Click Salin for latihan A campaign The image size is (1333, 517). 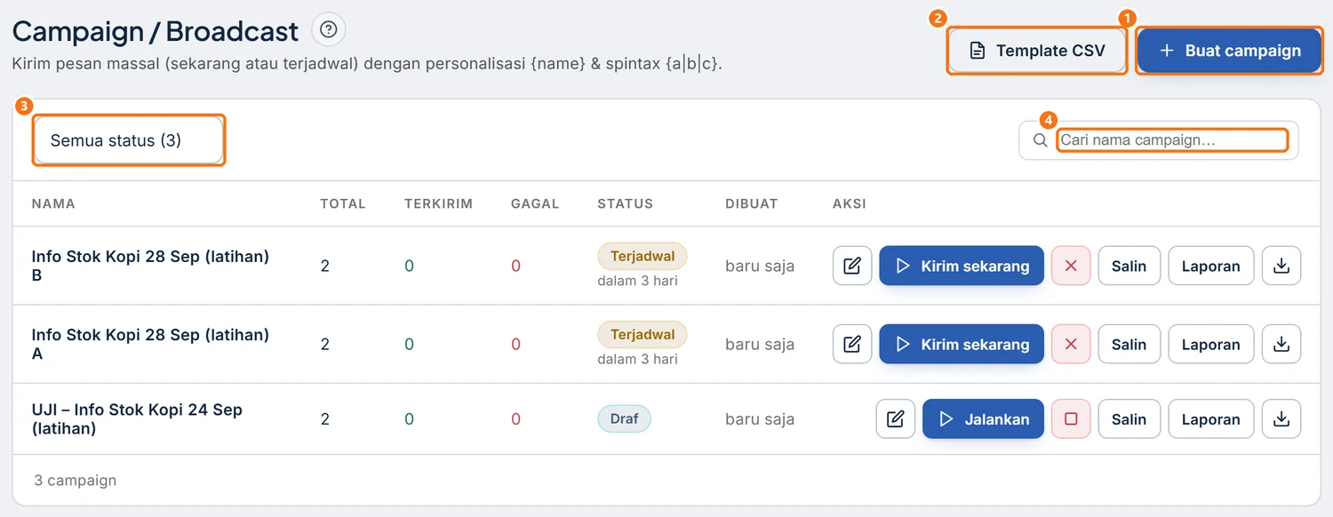(1129, 344)
